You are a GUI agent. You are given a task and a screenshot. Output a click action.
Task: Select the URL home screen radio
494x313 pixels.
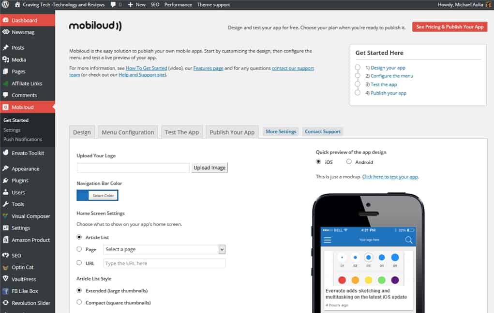tap(79, 263)
